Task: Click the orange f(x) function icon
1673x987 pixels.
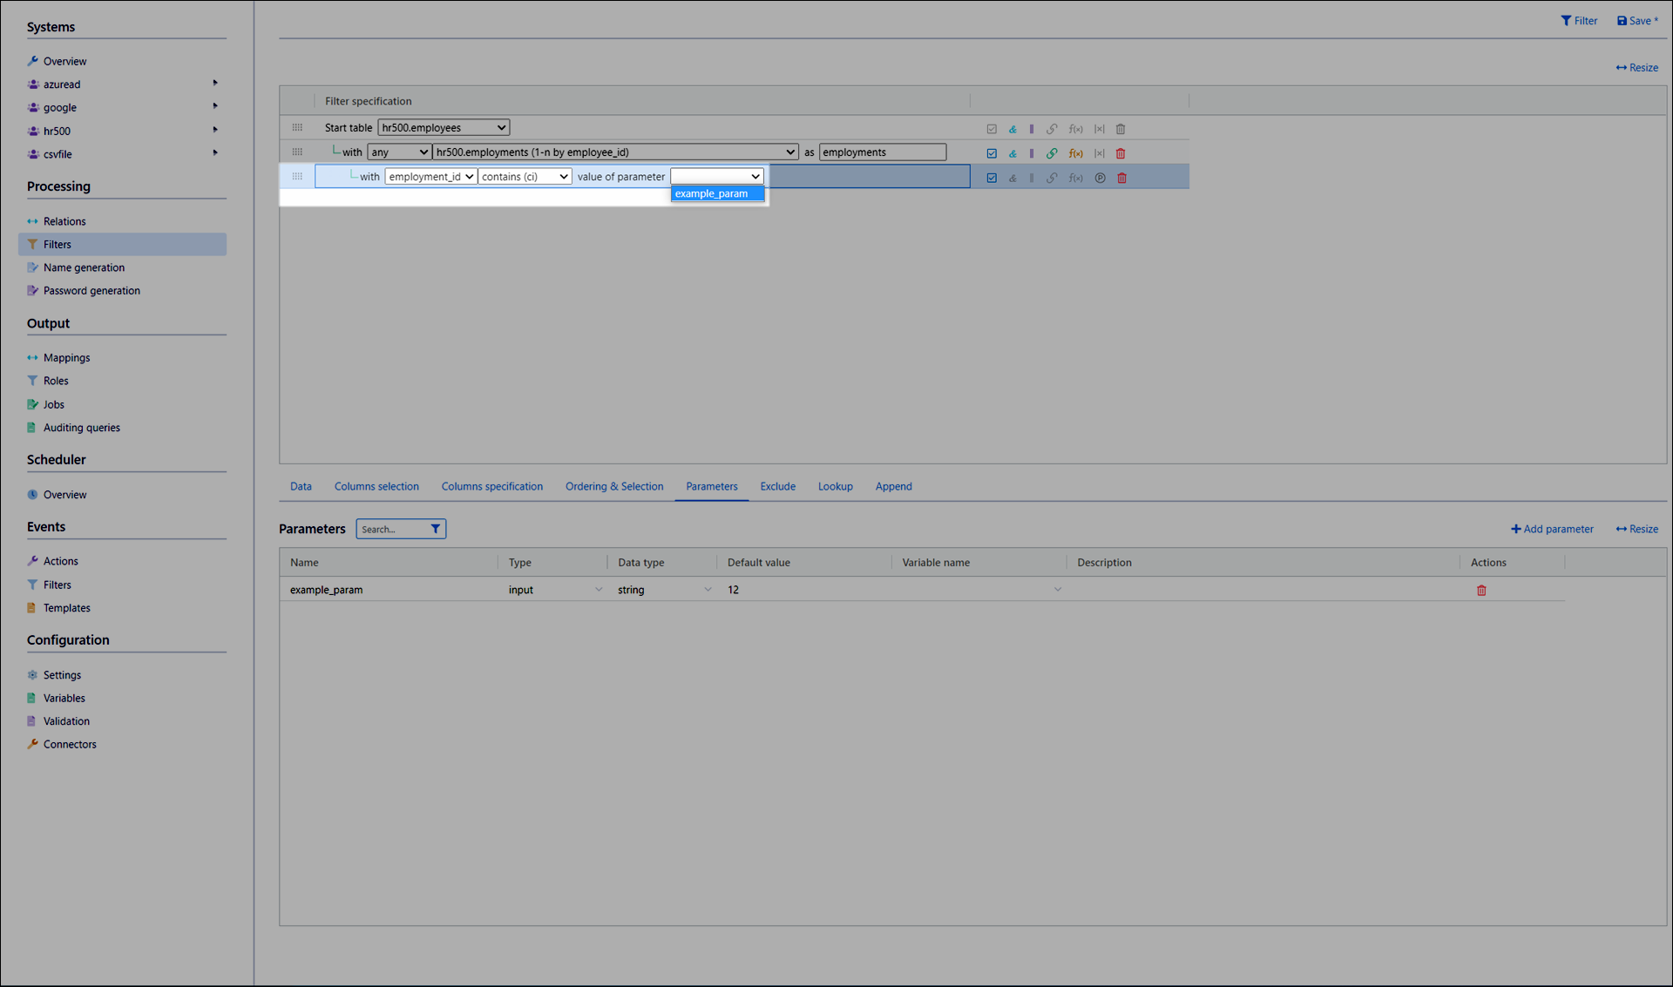Action: click(x=1075, y=153)
